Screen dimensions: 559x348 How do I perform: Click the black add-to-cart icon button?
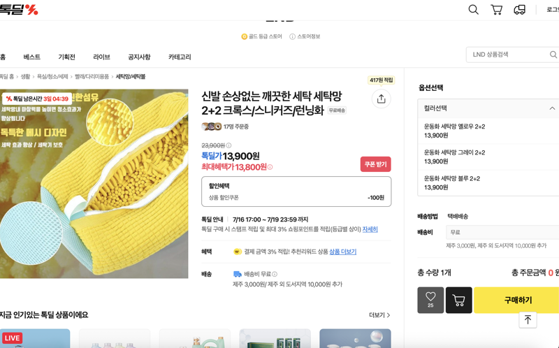(x=459, y=300)
